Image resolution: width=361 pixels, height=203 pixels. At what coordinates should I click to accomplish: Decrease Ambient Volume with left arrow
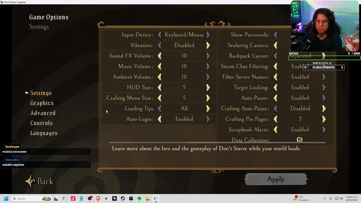(x=160, y=77)
